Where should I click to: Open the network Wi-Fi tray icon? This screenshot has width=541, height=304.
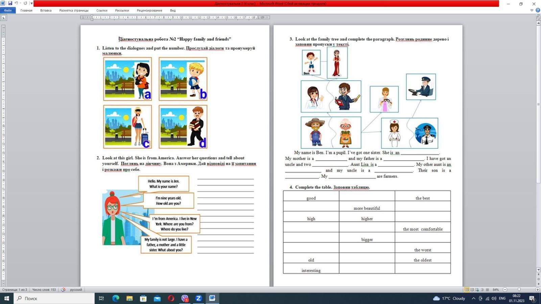click(x=487, y=298)
